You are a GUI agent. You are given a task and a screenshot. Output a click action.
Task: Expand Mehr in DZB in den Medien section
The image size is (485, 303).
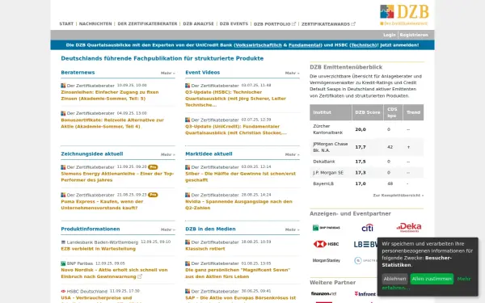click(292, 229)
